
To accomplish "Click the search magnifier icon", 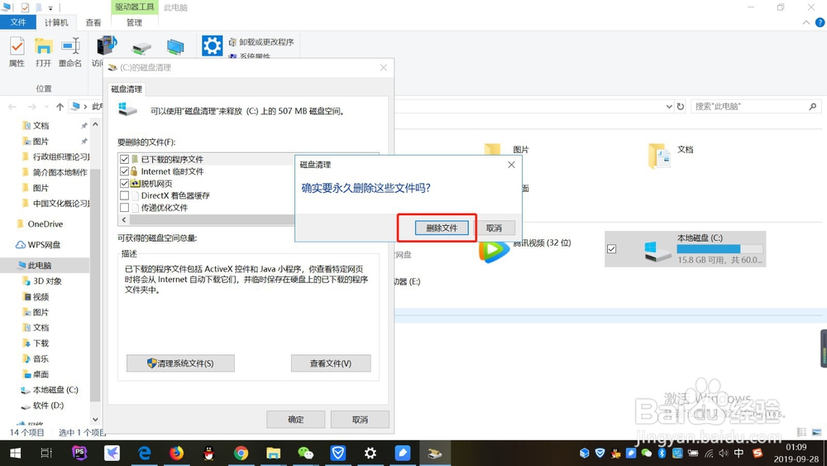I will [813, 107].
